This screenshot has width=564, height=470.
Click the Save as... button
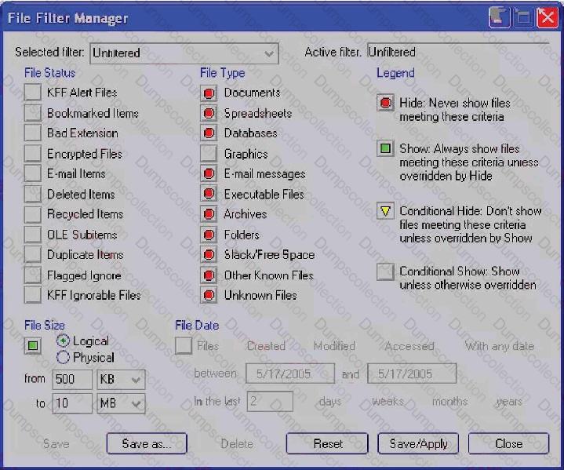[146, 443]
